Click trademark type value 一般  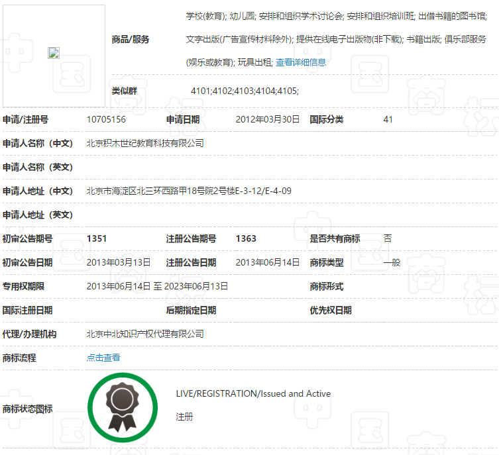[x=392, y=262]
